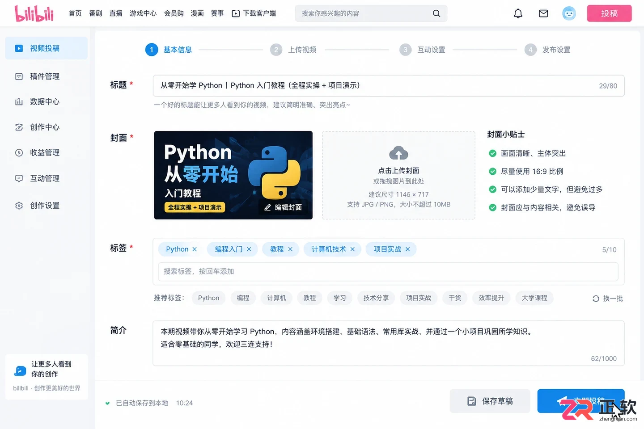644x429 pixels.
Task: Add recommended tag 编程
Action: [243, 298]
